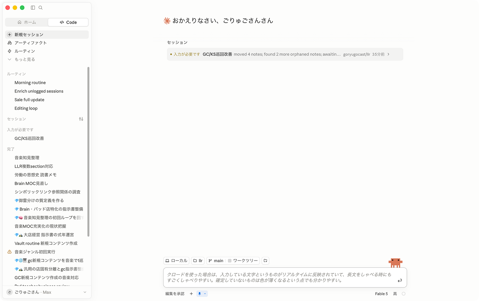Click the ルーティン lightning bolt icon

(x=10, y=51)
